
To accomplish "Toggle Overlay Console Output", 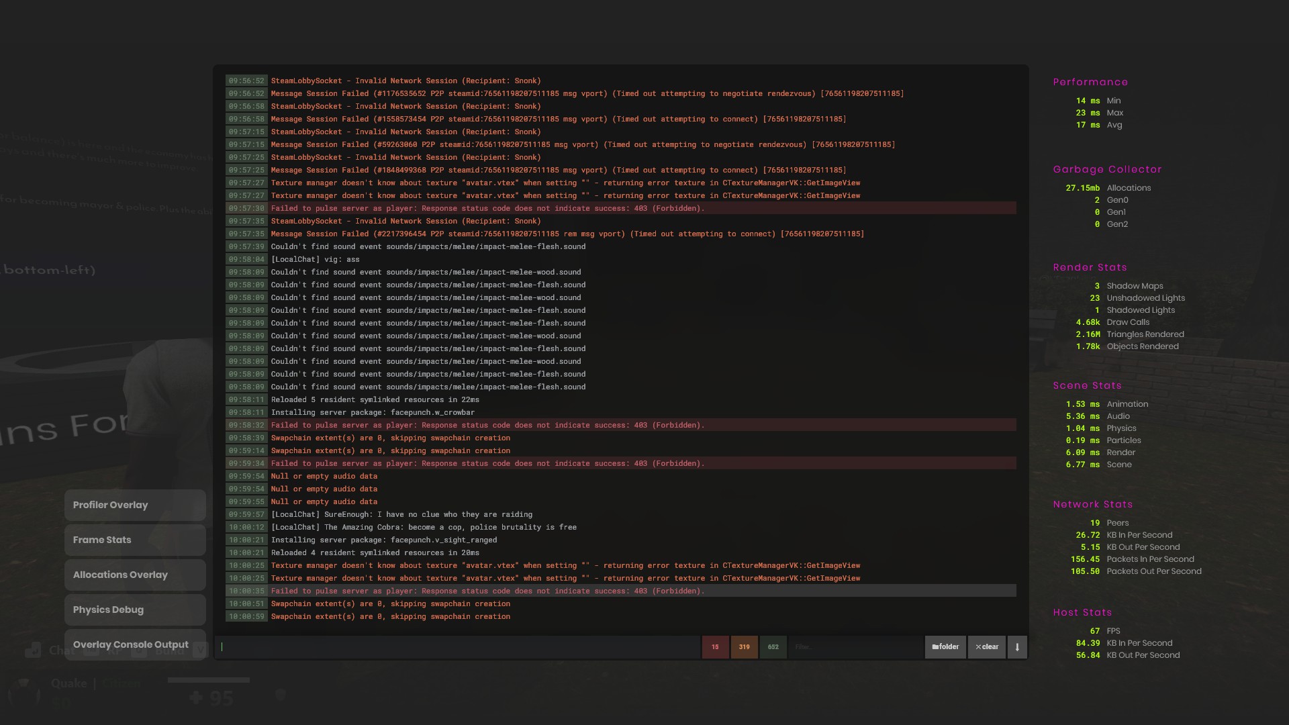I will tap(135, 644).
